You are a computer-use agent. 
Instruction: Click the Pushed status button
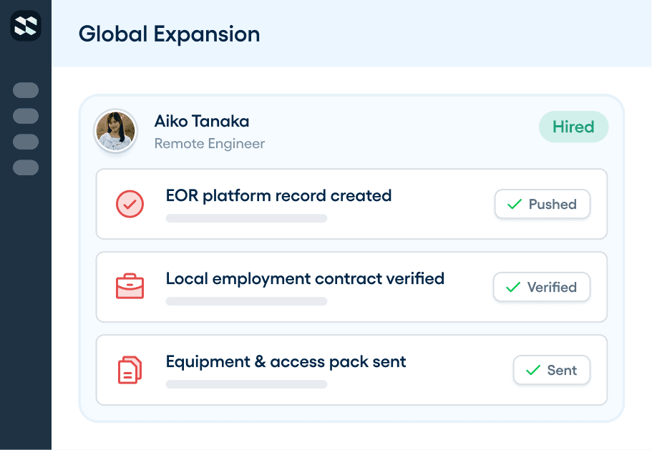point(542,204)
